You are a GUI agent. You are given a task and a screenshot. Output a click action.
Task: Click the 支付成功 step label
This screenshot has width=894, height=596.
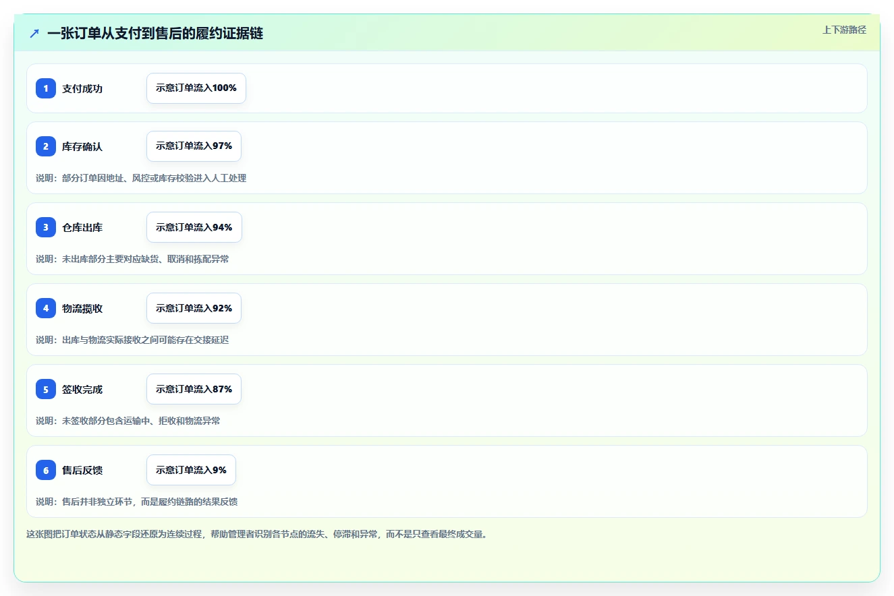(x=82, y=88)
